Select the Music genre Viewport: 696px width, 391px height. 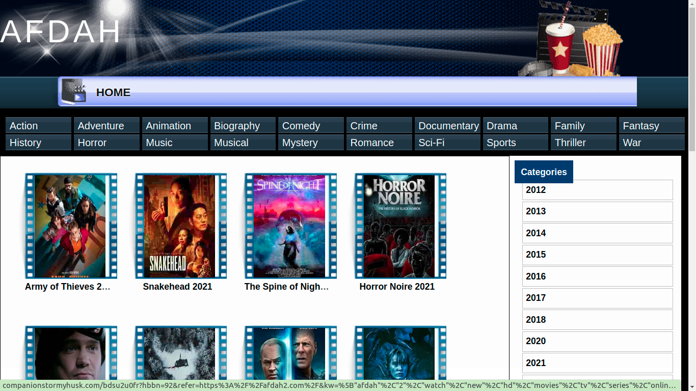[175, 142]
